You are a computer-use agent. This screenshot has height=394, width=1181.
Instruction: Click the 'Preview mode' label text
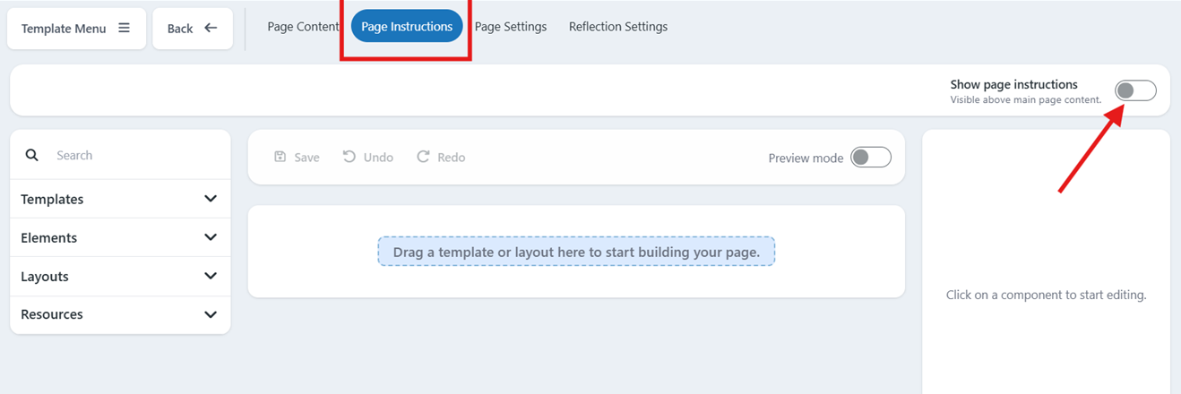click(806, 158)
